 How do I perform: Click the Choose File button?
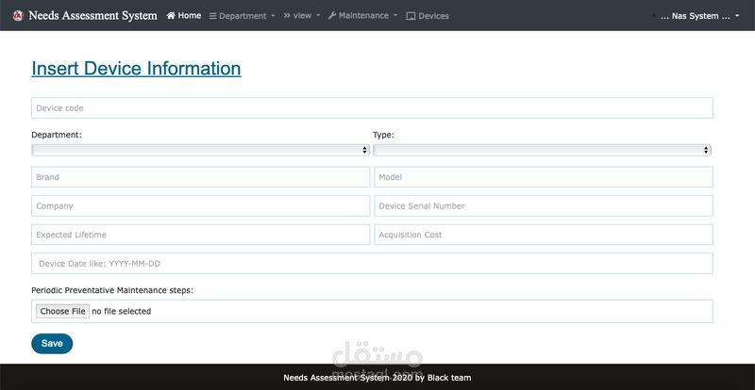click(62, 311)
